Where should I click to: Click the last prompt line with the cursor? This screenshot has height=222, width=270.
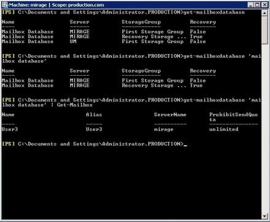tap(94, 144)
